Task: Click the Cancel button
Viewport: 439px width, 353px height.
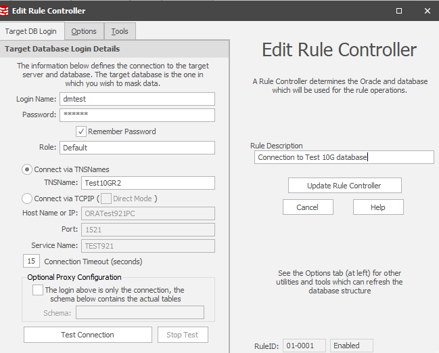Action: [308, 207]
